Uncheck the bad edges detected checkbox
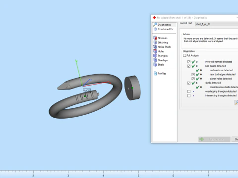 point(189,66)
